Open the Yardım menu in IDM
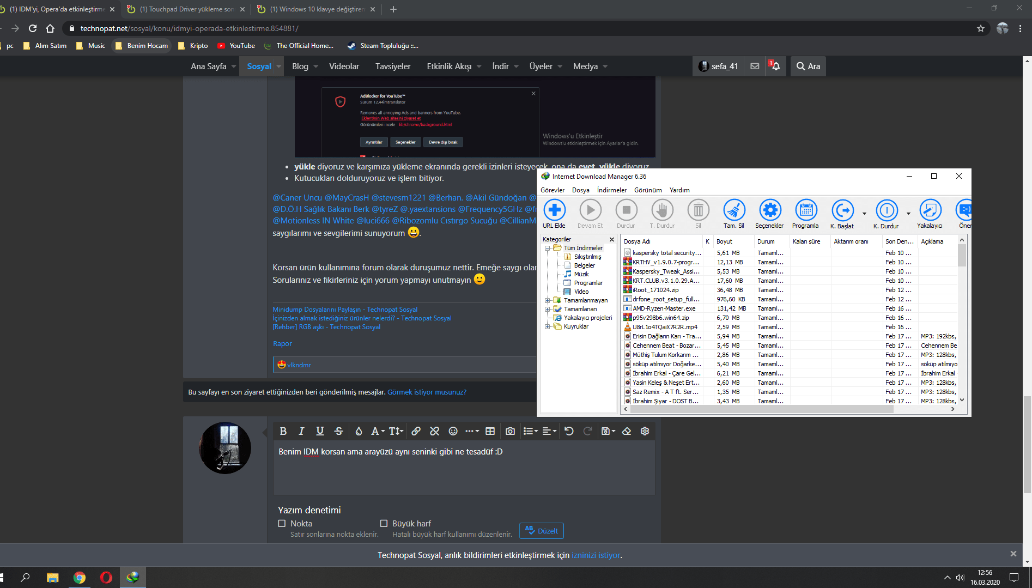 coord(679,190)
